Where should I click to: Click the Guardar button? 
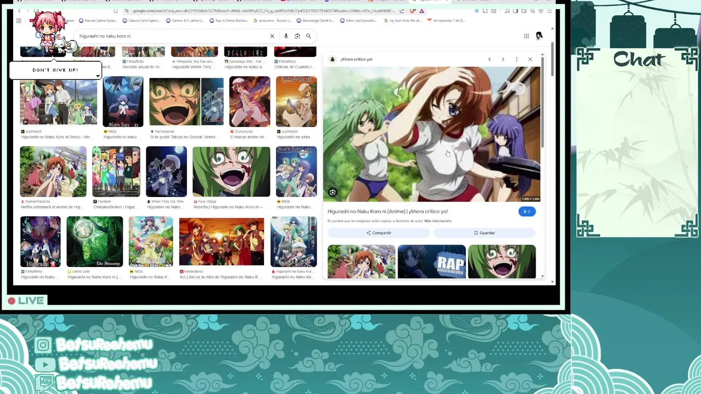click(484, 233)
